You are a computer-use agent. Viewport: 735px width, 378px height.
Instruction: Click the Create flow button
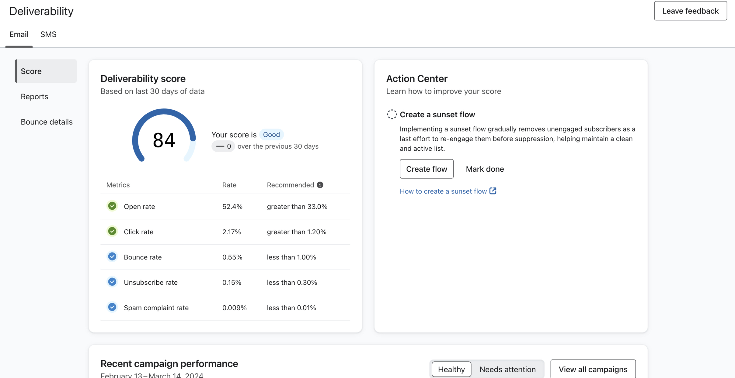[427, 168]
